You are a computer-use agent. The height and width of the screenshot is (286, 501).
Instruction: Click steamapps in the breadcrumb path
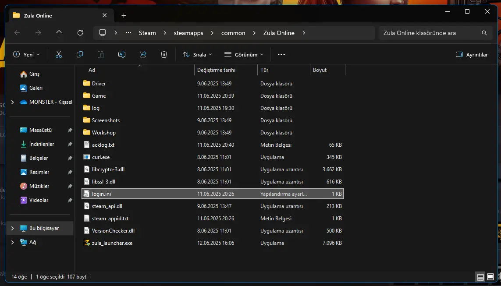click(x=188, y=33)
